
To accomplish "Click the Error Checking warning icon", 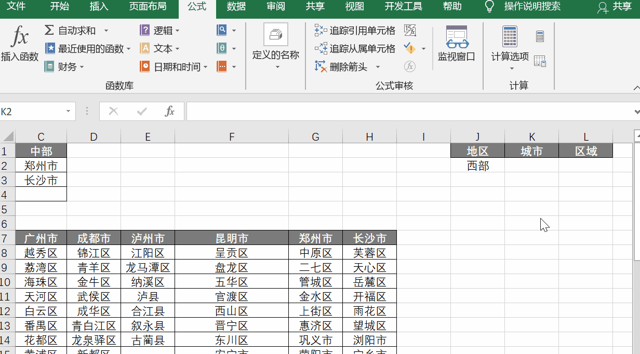I will (x=410, y=48).
